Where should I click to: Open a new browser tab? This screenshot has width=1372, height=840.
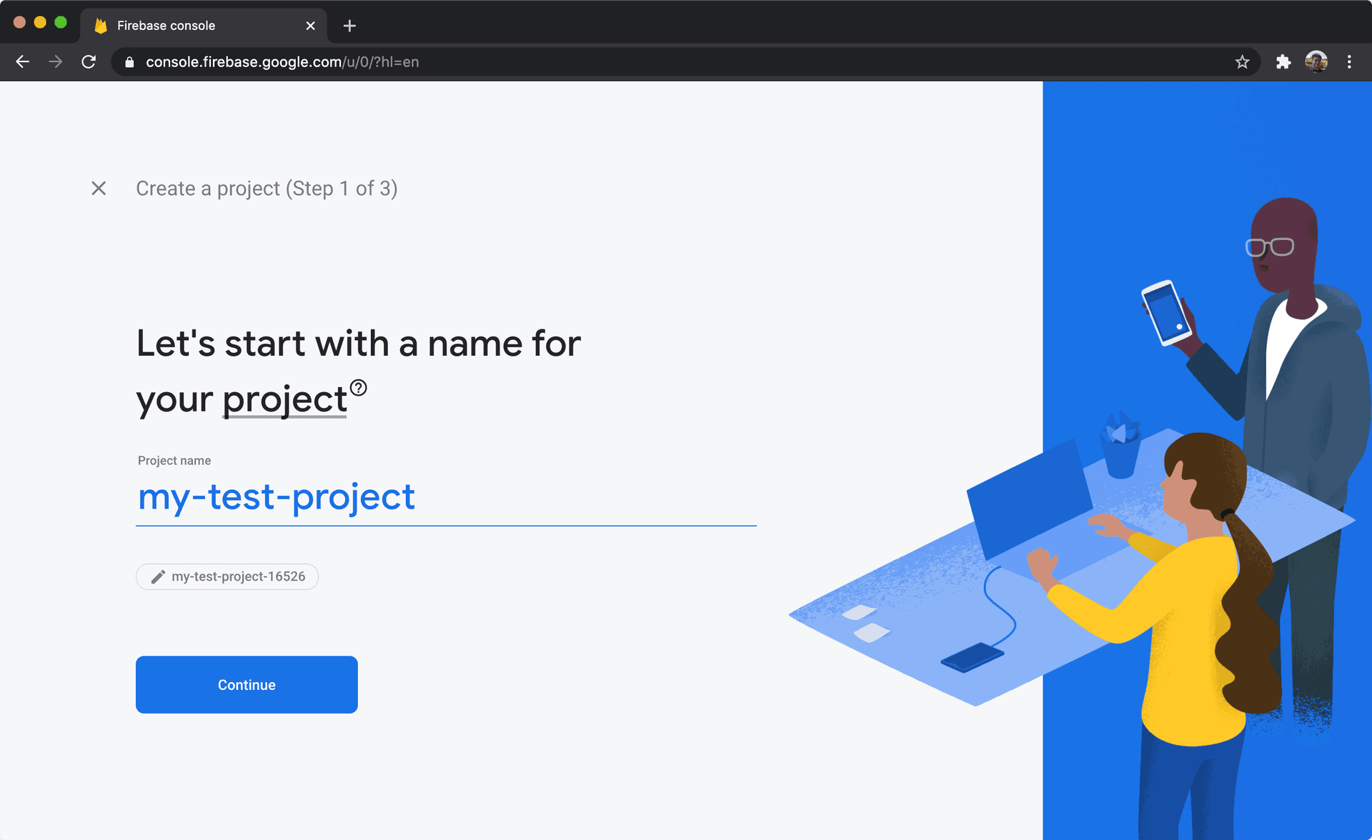(x=349, y=26)
